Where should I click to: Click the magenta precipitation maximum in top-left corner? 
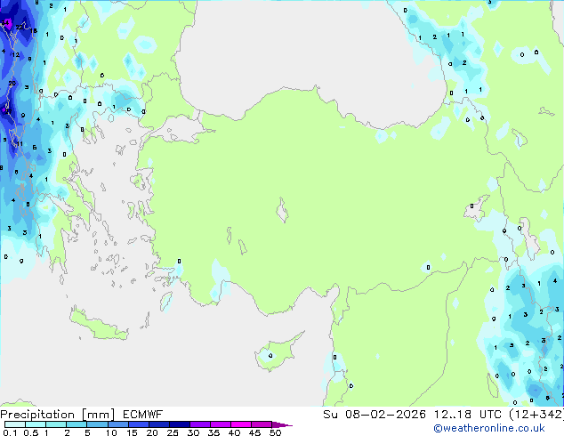click(x=8, y=25)
